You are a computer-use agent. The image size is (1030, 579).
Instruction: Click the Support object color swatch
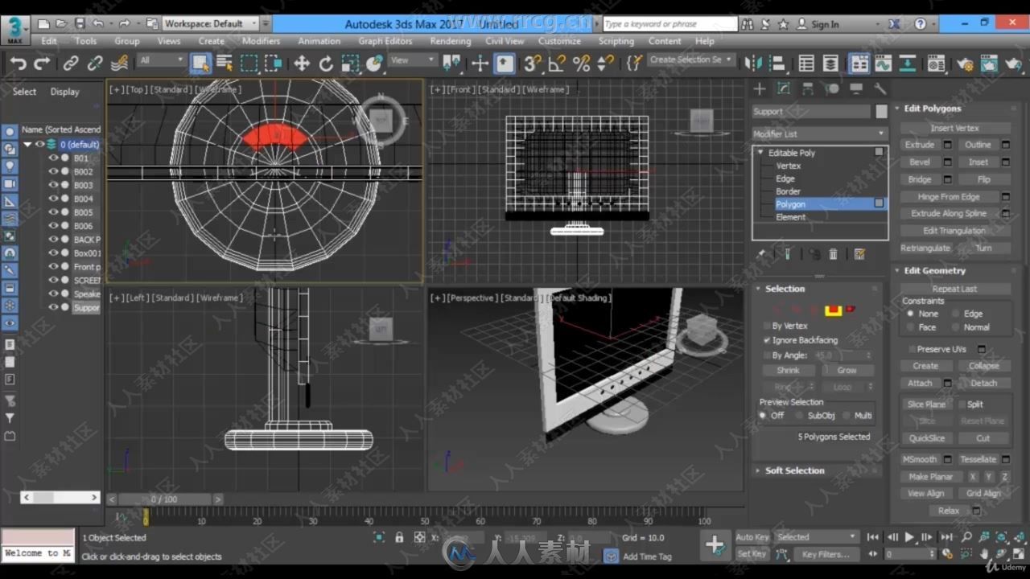pyautogui.click(x=882, y=112)
